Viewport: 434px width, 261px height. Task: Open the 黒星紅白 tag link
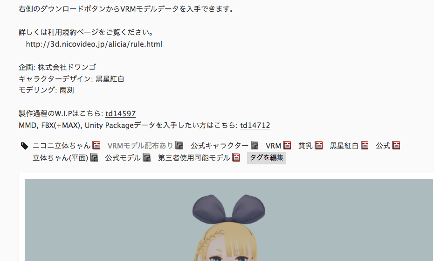click(x=344, y=146)
